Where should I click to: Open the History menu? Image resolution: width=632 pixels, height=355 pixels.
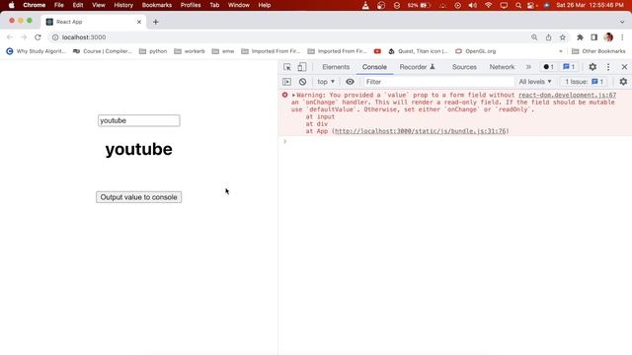(123, 5)
